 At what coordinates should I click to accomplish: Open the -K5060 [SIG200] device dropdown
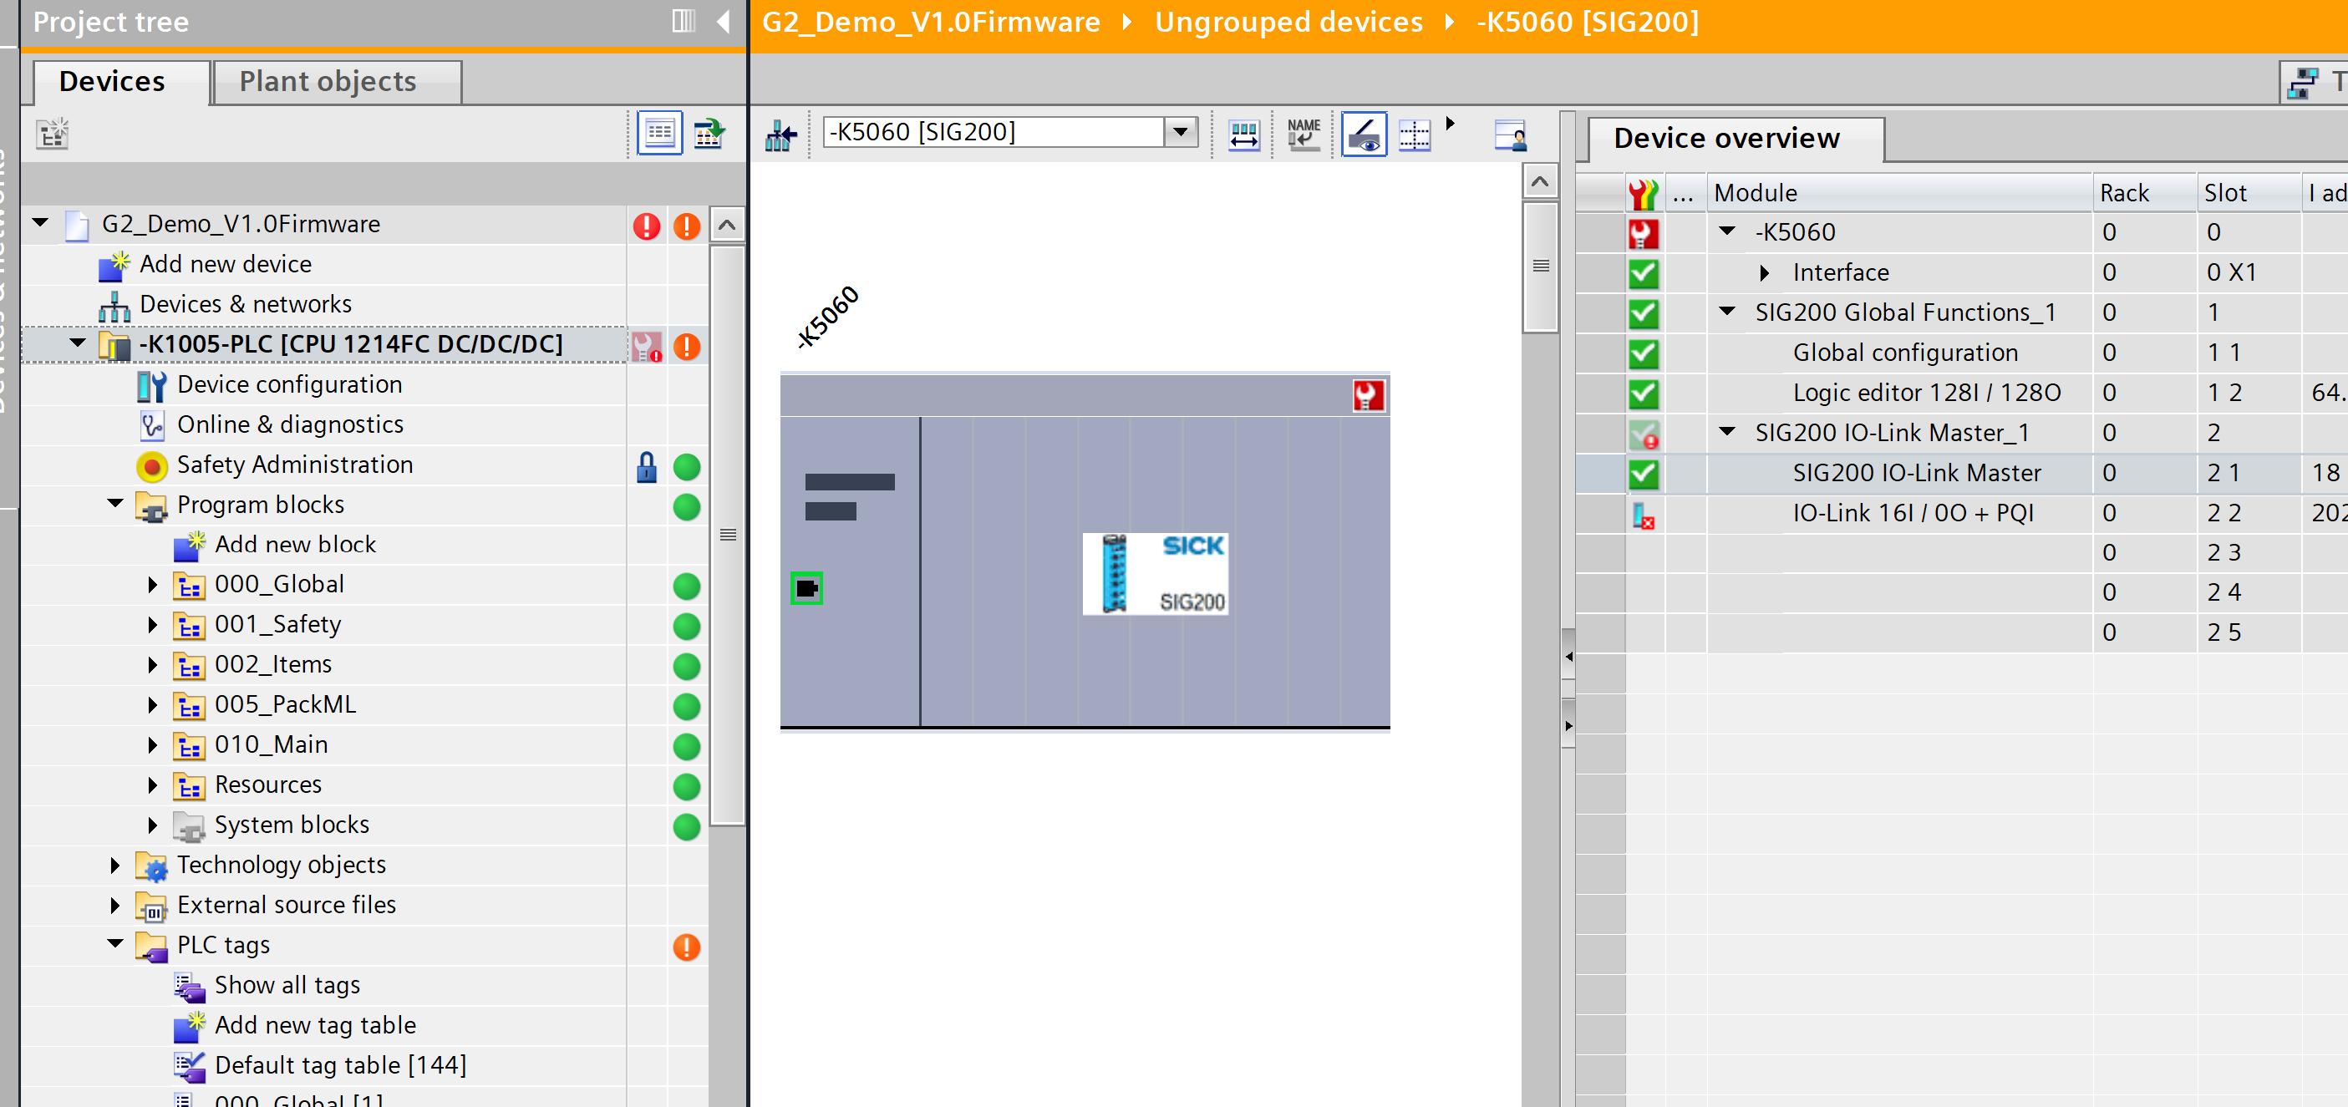point(1181,132)
